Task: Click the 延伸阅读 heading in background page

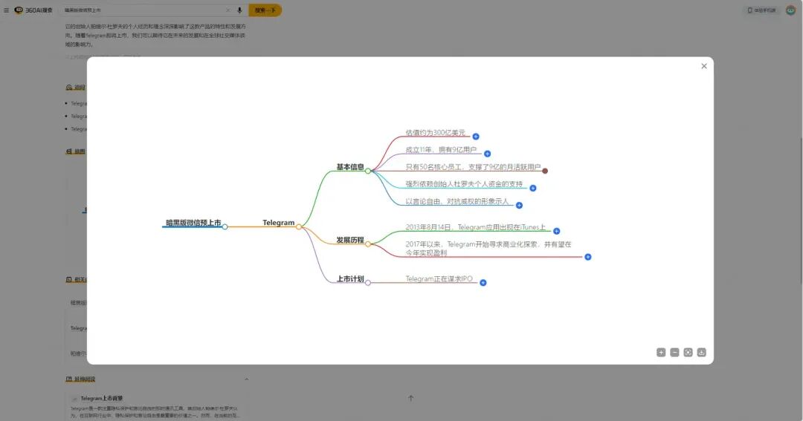Action: (x=80, y=379)
